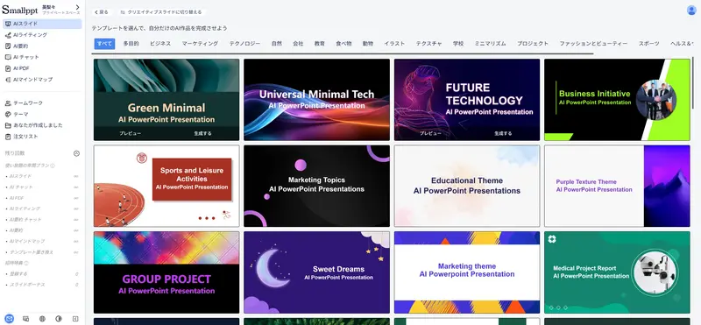Choose the Purple Texture Theme template

pyautogui.click(x=617, y=186)
